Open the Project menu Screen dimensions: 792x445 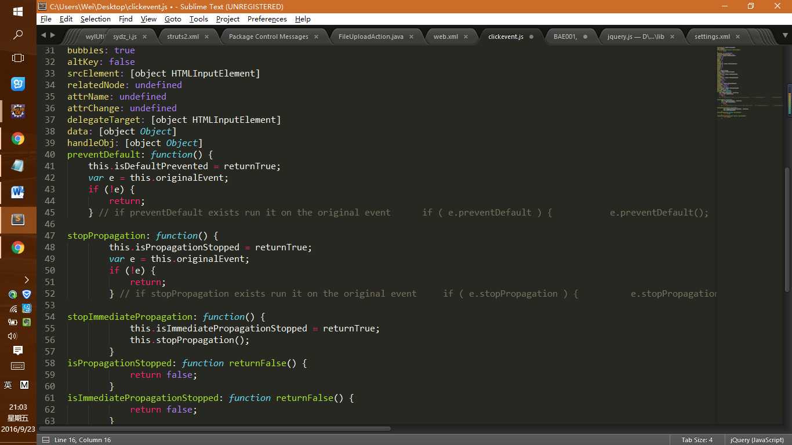click(x=228, y=19)
